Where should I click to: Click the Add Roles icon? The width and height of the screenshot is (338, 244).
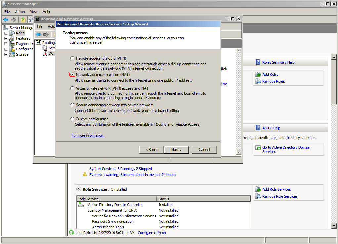click(258, 74)
